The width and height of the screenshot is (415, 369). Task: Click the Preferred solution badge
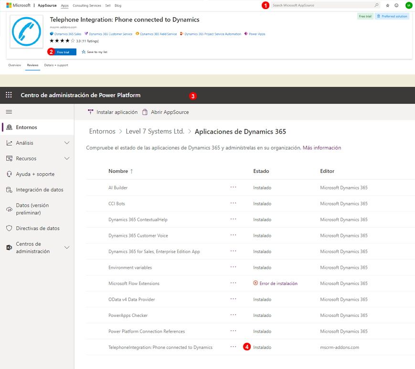click(x=392, y=16)
